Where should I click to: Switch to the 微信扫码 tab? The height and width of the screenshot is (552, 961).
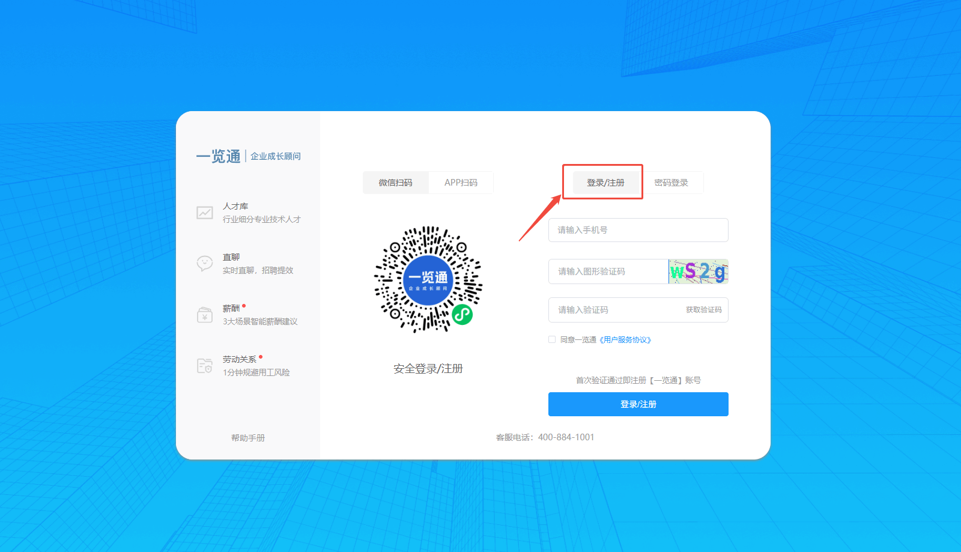[x=396, y=183]
